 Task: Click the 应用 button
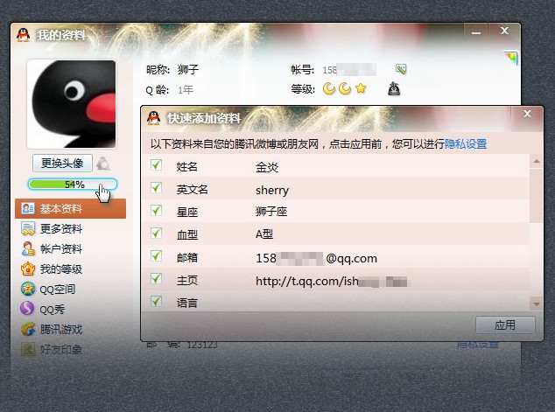pos(505,325)
